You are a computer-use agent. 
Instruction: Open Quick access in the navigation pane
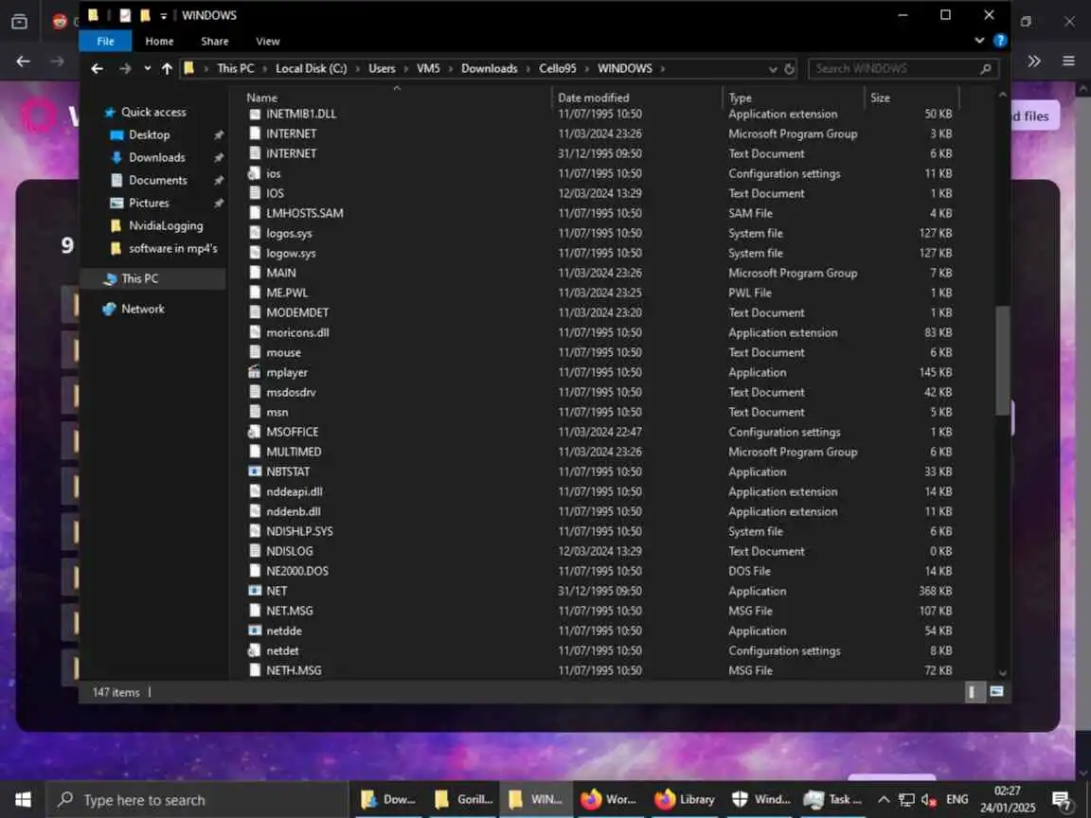click(153, 112)
